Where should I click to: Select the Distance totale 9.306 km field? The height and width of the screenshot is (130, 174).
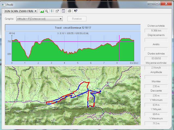(156, 31)
